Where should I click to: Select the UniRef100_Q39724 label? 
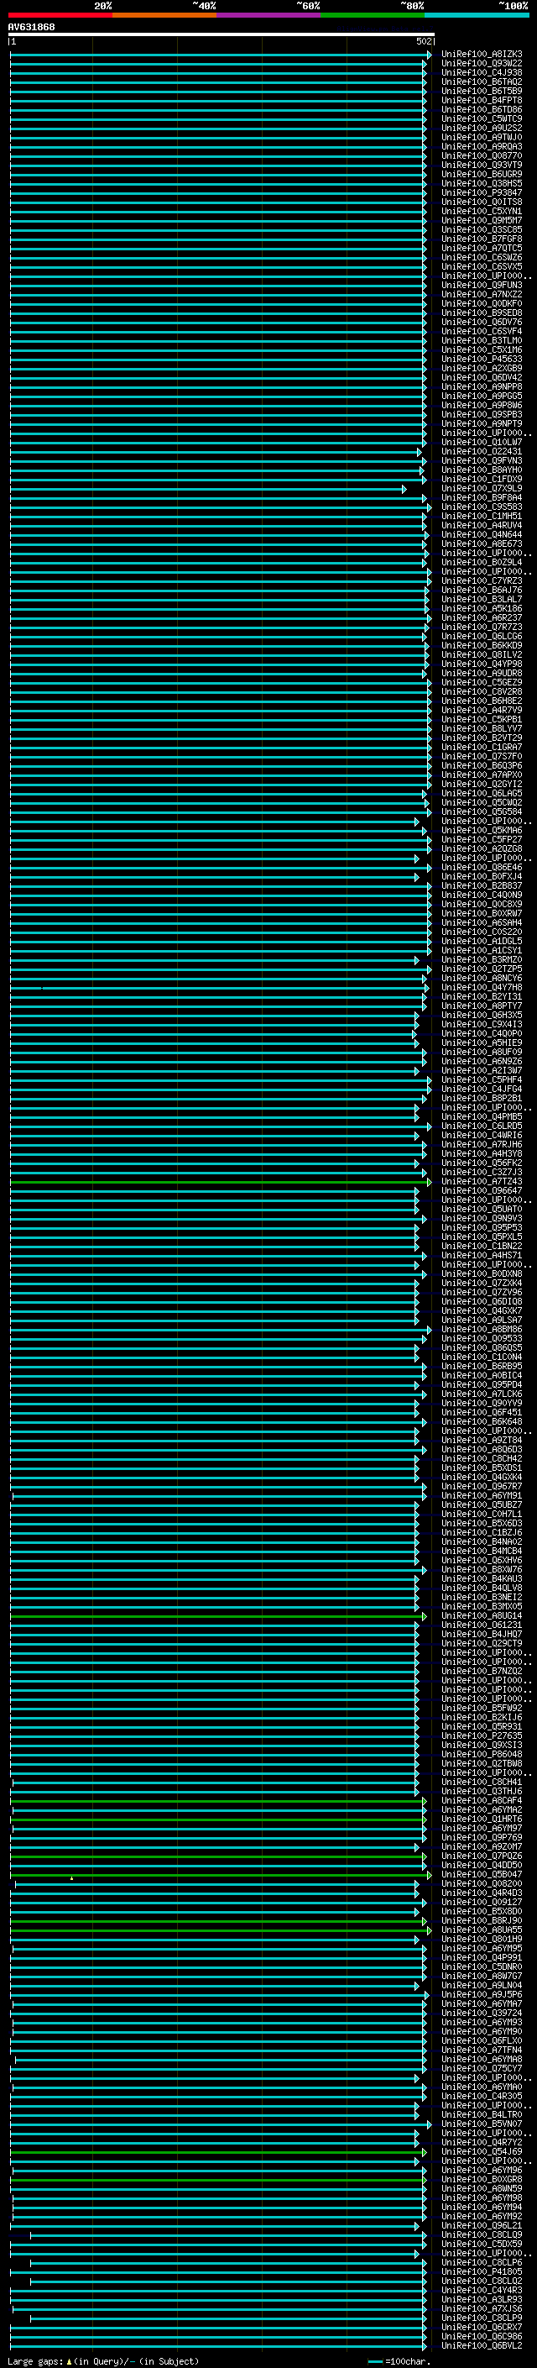tap(481, 2014)
